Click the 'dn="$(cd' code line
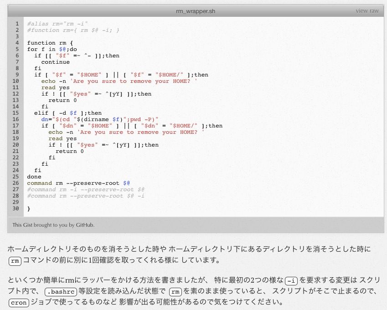Screen dimensions: 387x310 [x=100, y=119]
